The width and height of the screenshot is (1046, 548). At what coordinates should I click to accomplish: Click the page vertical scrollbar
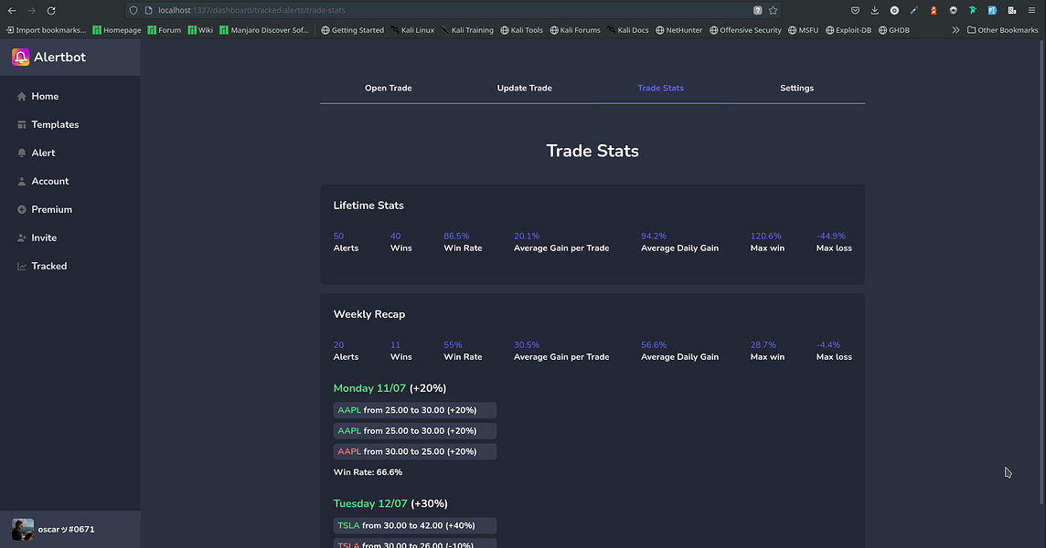click(x=1042, y=272)
